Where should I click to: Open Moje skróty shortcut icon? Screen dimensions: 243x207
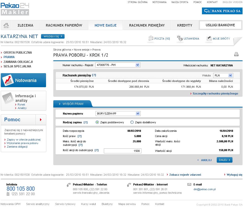coord(209,38)
